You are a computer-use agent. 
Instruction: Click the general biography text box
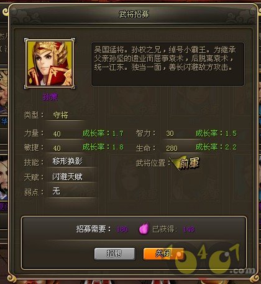(168, 64)
